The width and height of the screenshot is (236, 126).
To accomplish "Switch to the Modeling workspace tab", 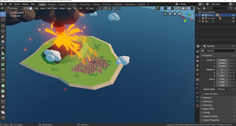I will pos(52,5).
